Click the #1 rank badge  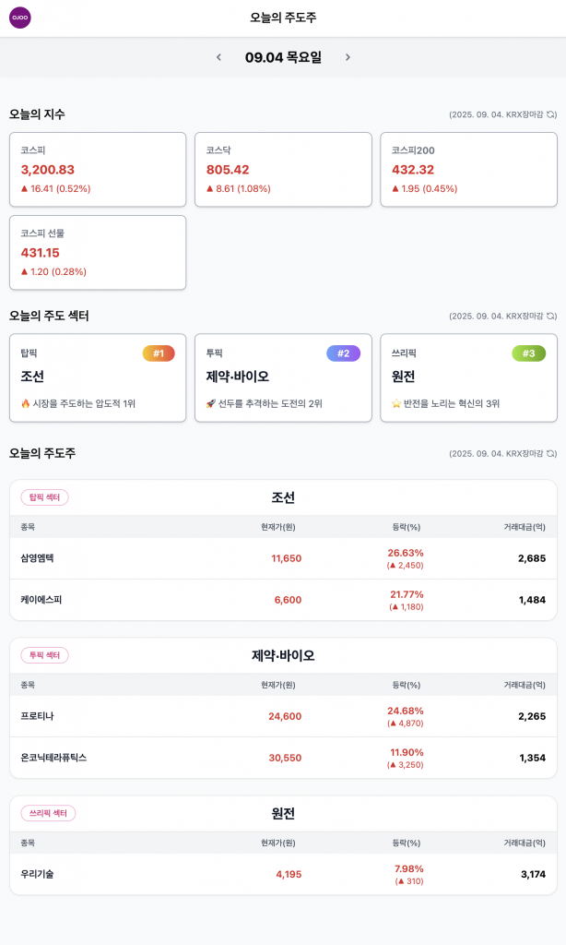[159, 353]
